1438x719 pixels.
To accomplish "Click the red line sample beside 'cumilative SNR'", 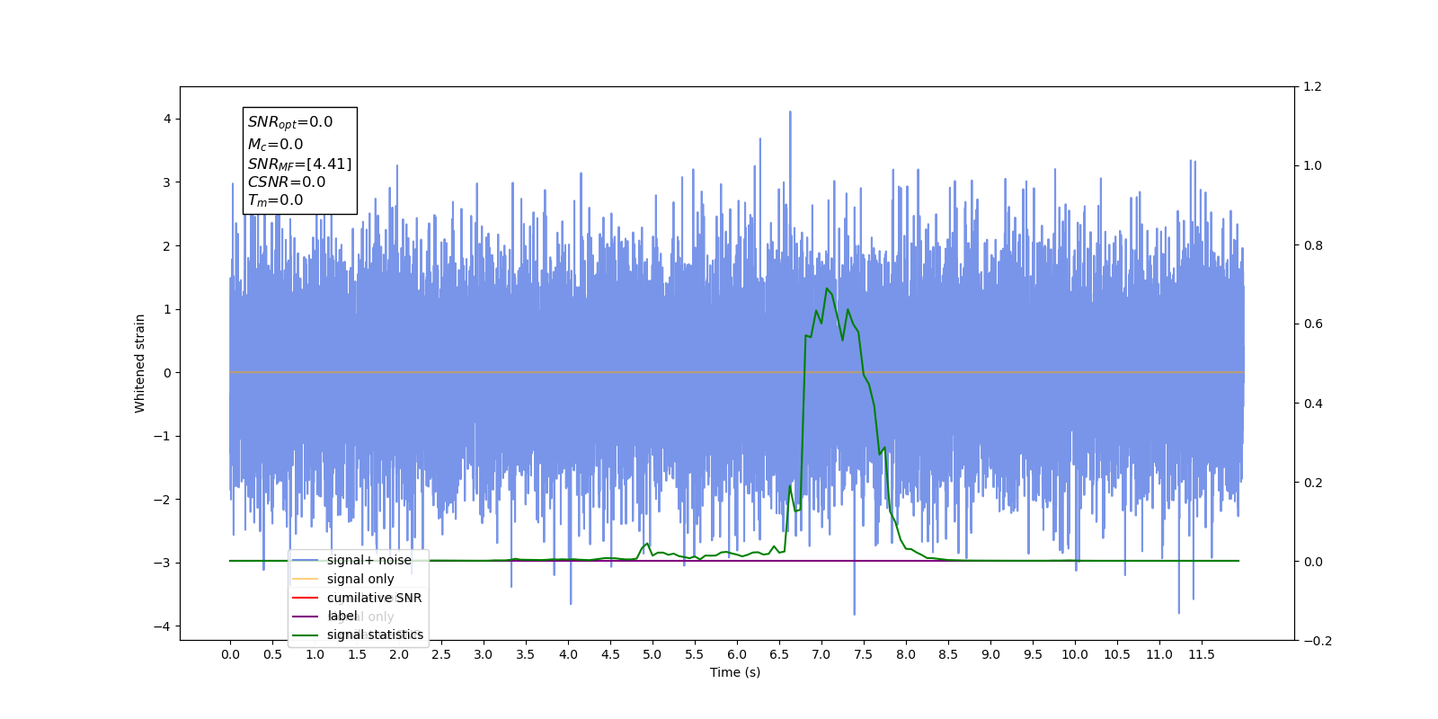I will [x=306, y=598].
